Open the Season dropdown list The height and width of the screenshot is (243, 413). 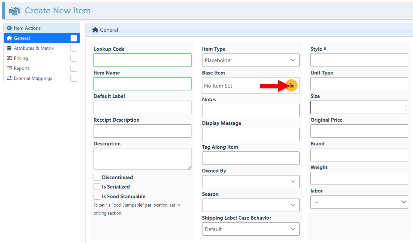(x=251, y=205)
